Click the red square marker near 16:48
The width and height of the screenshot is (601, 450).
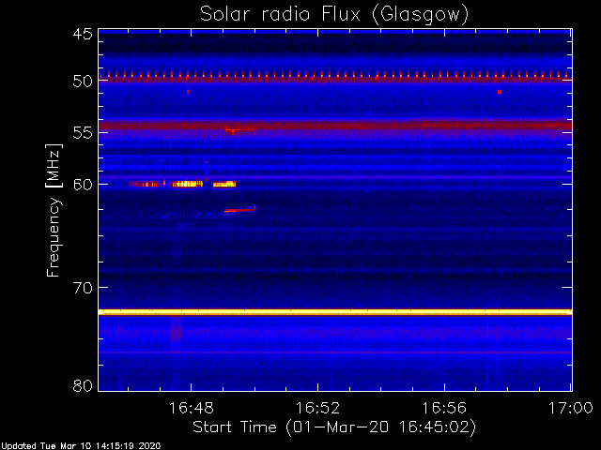pyautogui.click(x=188, y=92)
